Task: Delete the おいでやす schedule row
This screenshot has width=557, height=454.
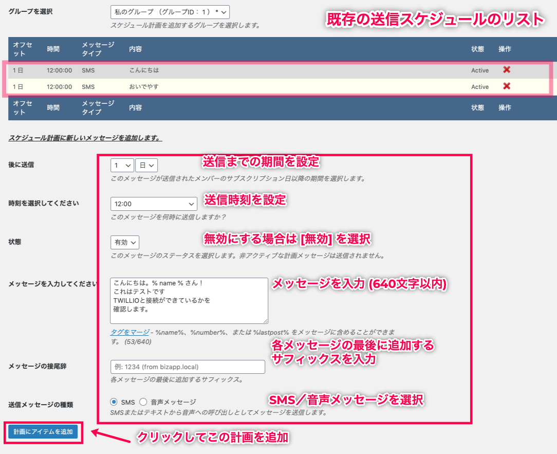Action: point(507,86)
